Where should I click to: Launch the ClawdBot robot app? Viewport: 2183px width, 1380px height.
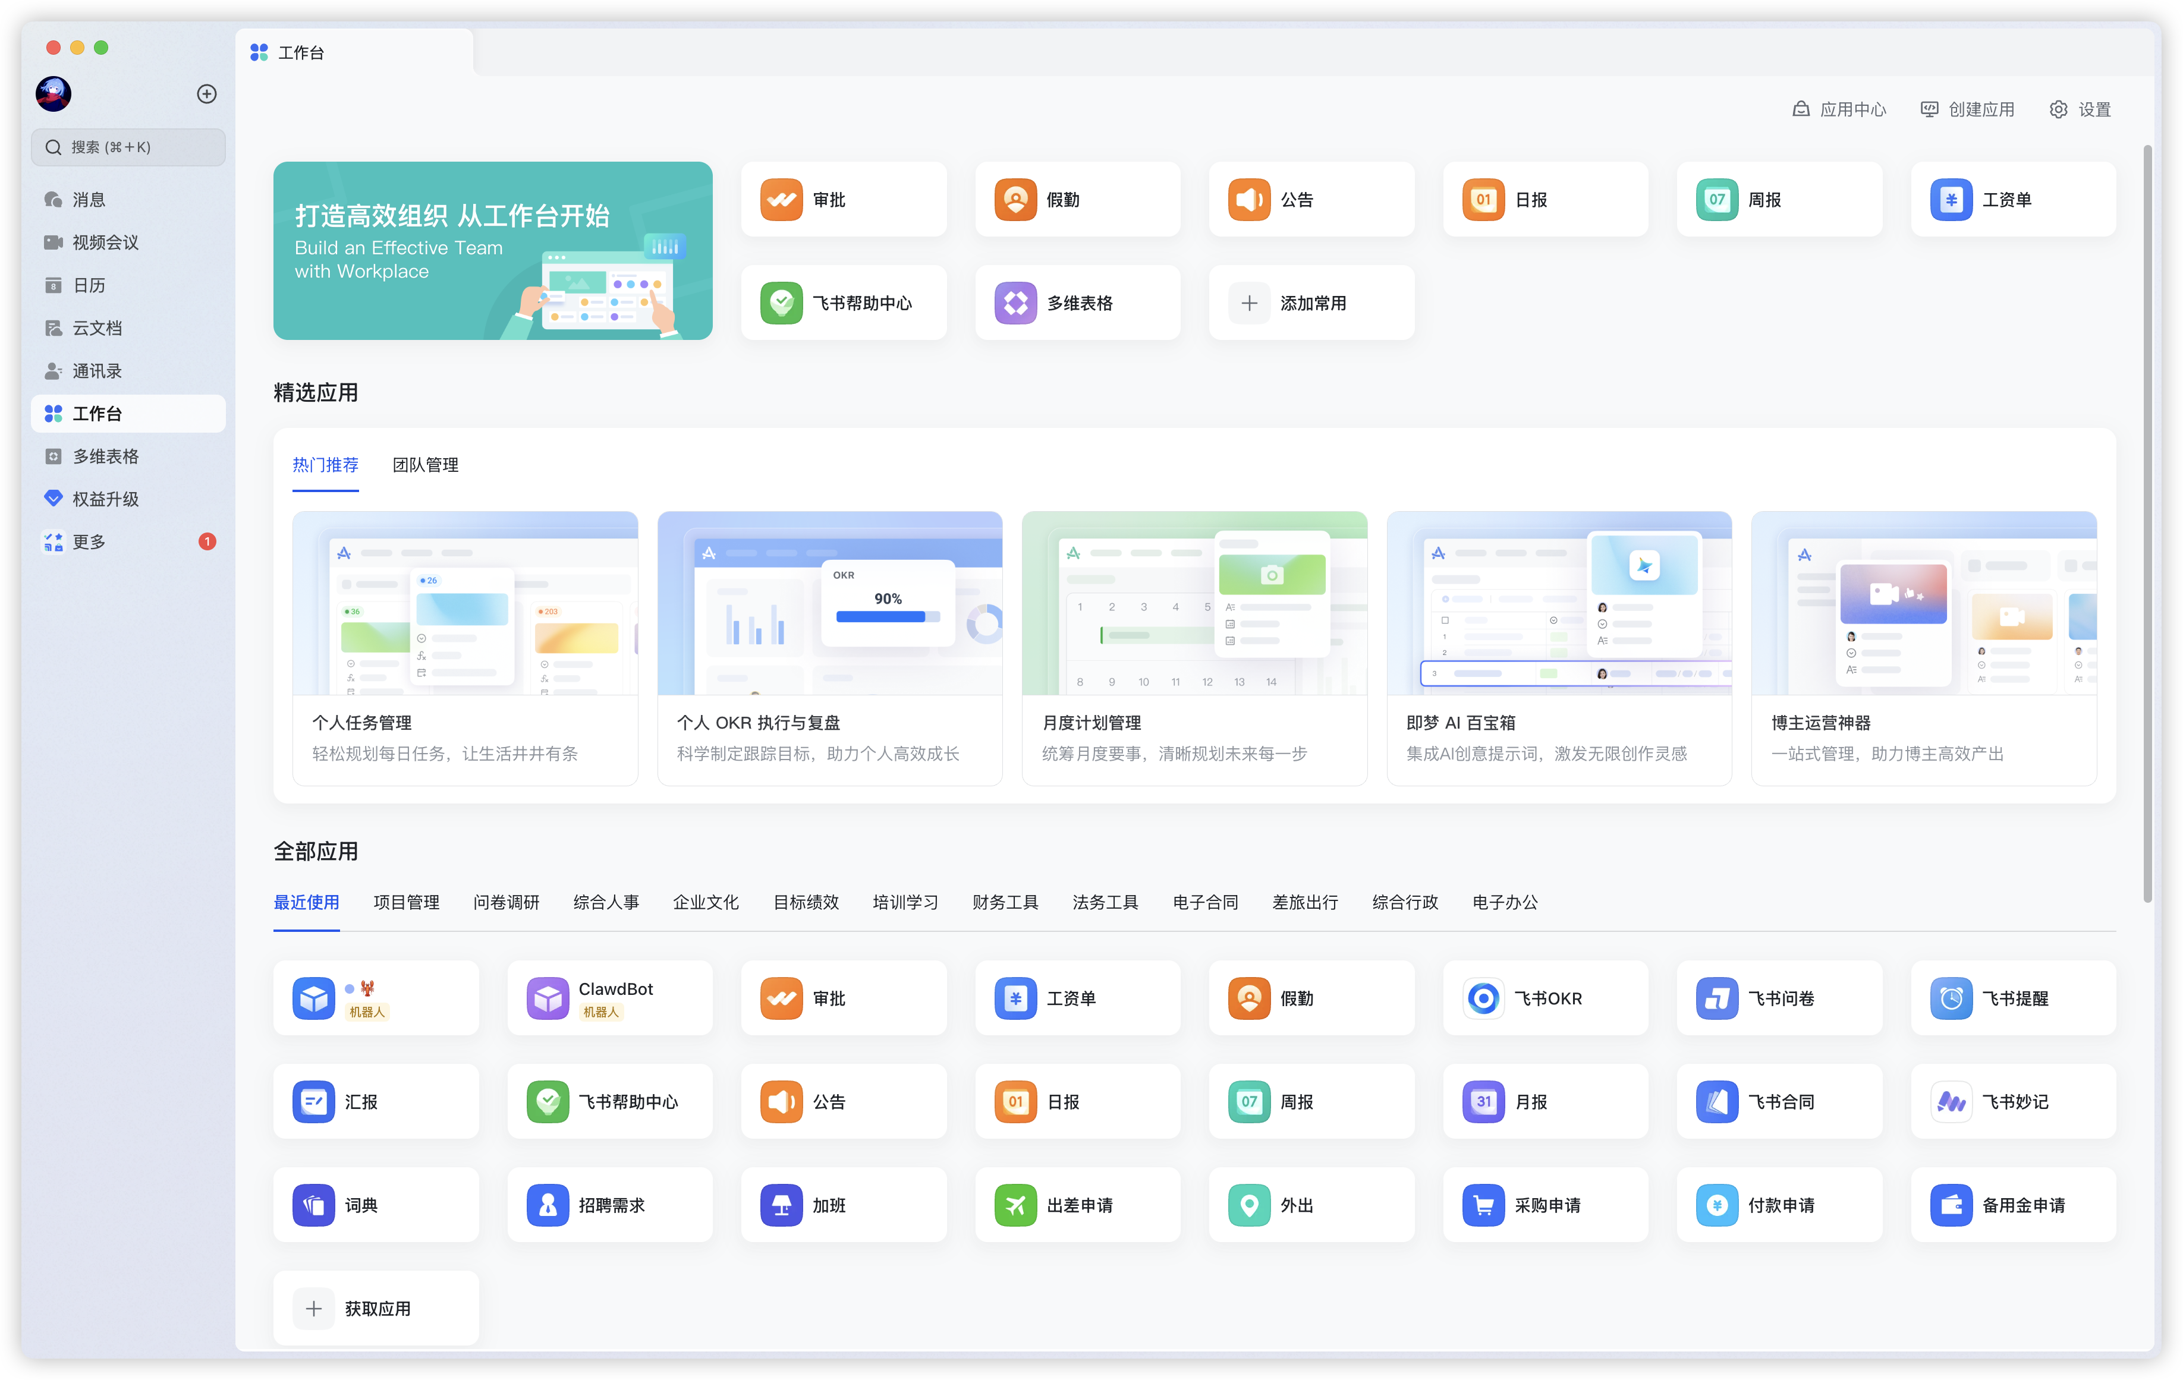(x=548, y=998)
